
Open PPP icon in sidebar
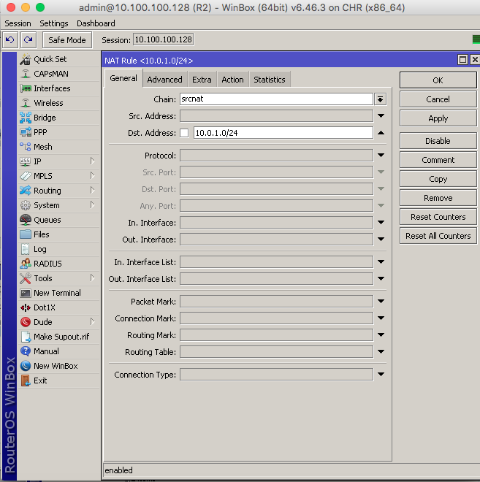tap(26, 132)
